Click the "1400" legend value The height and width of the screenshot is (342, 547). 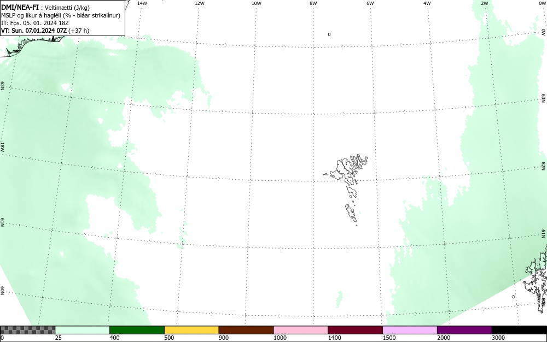pyautogui.click(x=335, y=338)
